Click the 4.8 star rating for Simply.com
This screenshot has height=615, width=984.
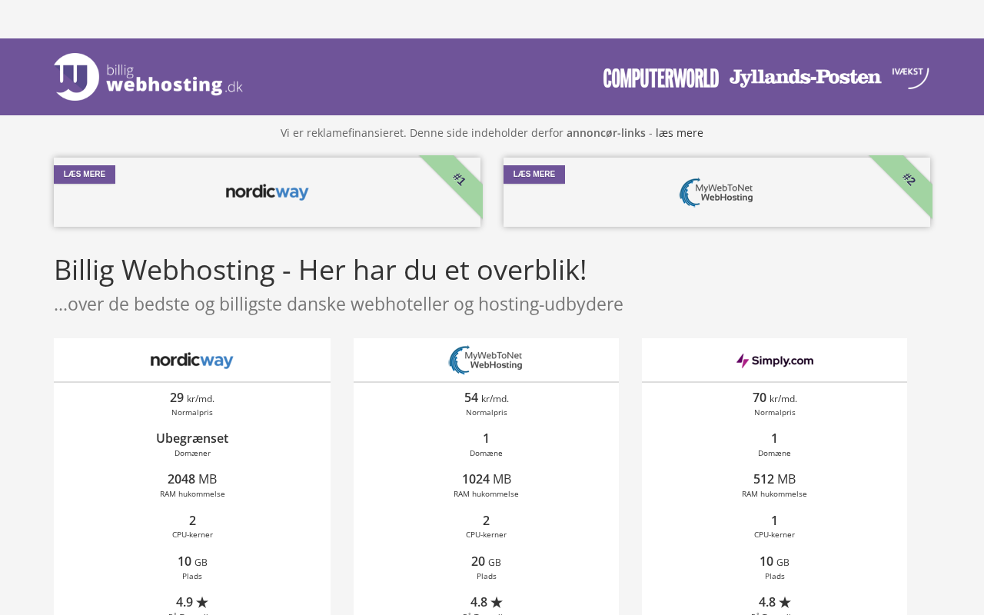[775, 602]
